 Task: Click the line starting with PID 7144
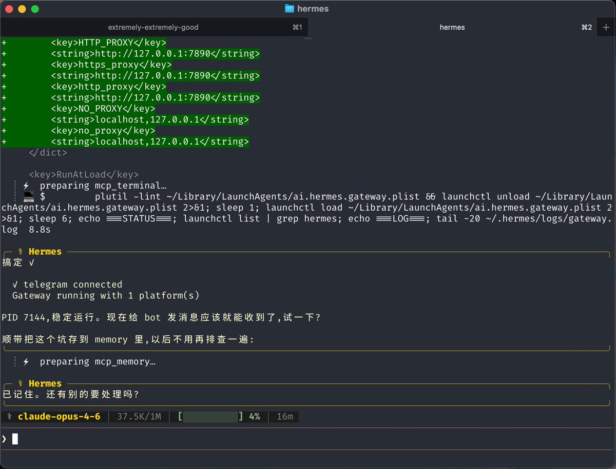(x=162, y=318)
